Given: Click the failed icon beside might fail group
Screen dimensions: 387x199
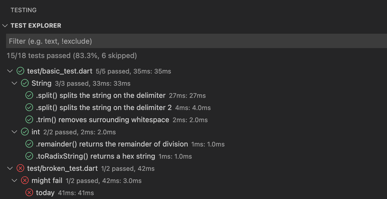Looking at the screenshot, I should tap(25, 180).
